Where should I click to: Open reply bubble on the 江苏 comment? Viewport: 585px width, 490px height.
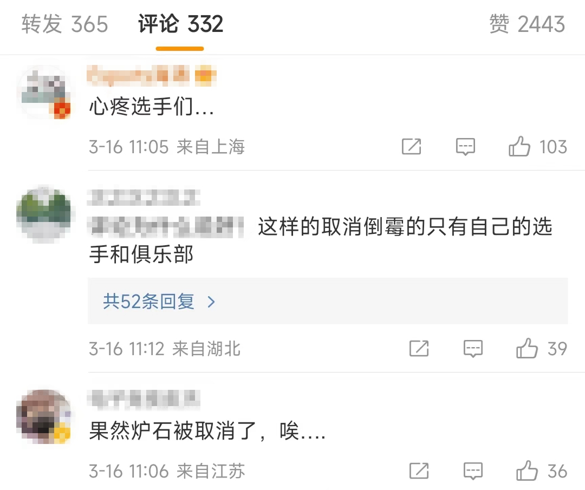coord(473,471)
